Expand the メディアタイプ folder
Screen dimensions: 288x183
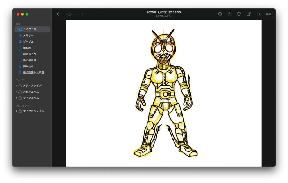point(16,85)
